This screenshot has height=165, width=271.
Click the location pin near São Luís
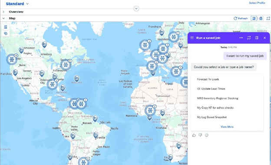pyautogui.click(x=95, y=119)
